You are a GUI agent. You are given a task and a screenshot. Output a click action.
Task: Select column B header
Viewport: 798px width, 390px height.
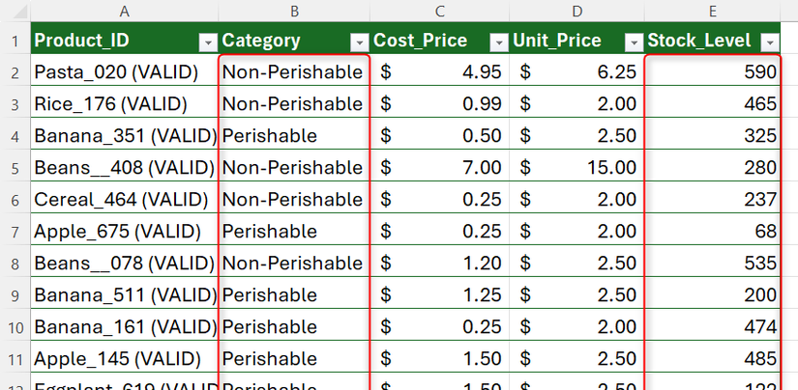pos(295,12)
